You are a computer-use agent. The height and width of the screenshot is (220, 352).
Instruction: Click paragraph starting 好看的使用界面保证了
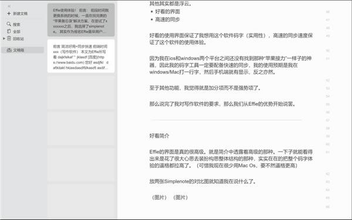click(x=231, y=39)
